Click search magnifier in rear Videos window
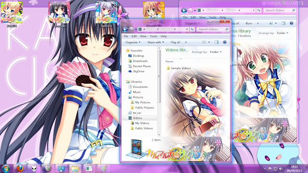The height and width of the screenshot is (173, 308). [x=294, y=10]
